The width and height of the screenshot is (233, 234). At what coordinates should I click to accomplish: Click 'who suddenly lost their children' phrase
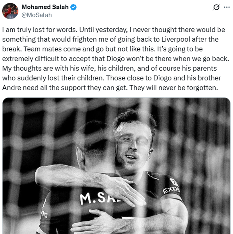(x=53, y=78)
